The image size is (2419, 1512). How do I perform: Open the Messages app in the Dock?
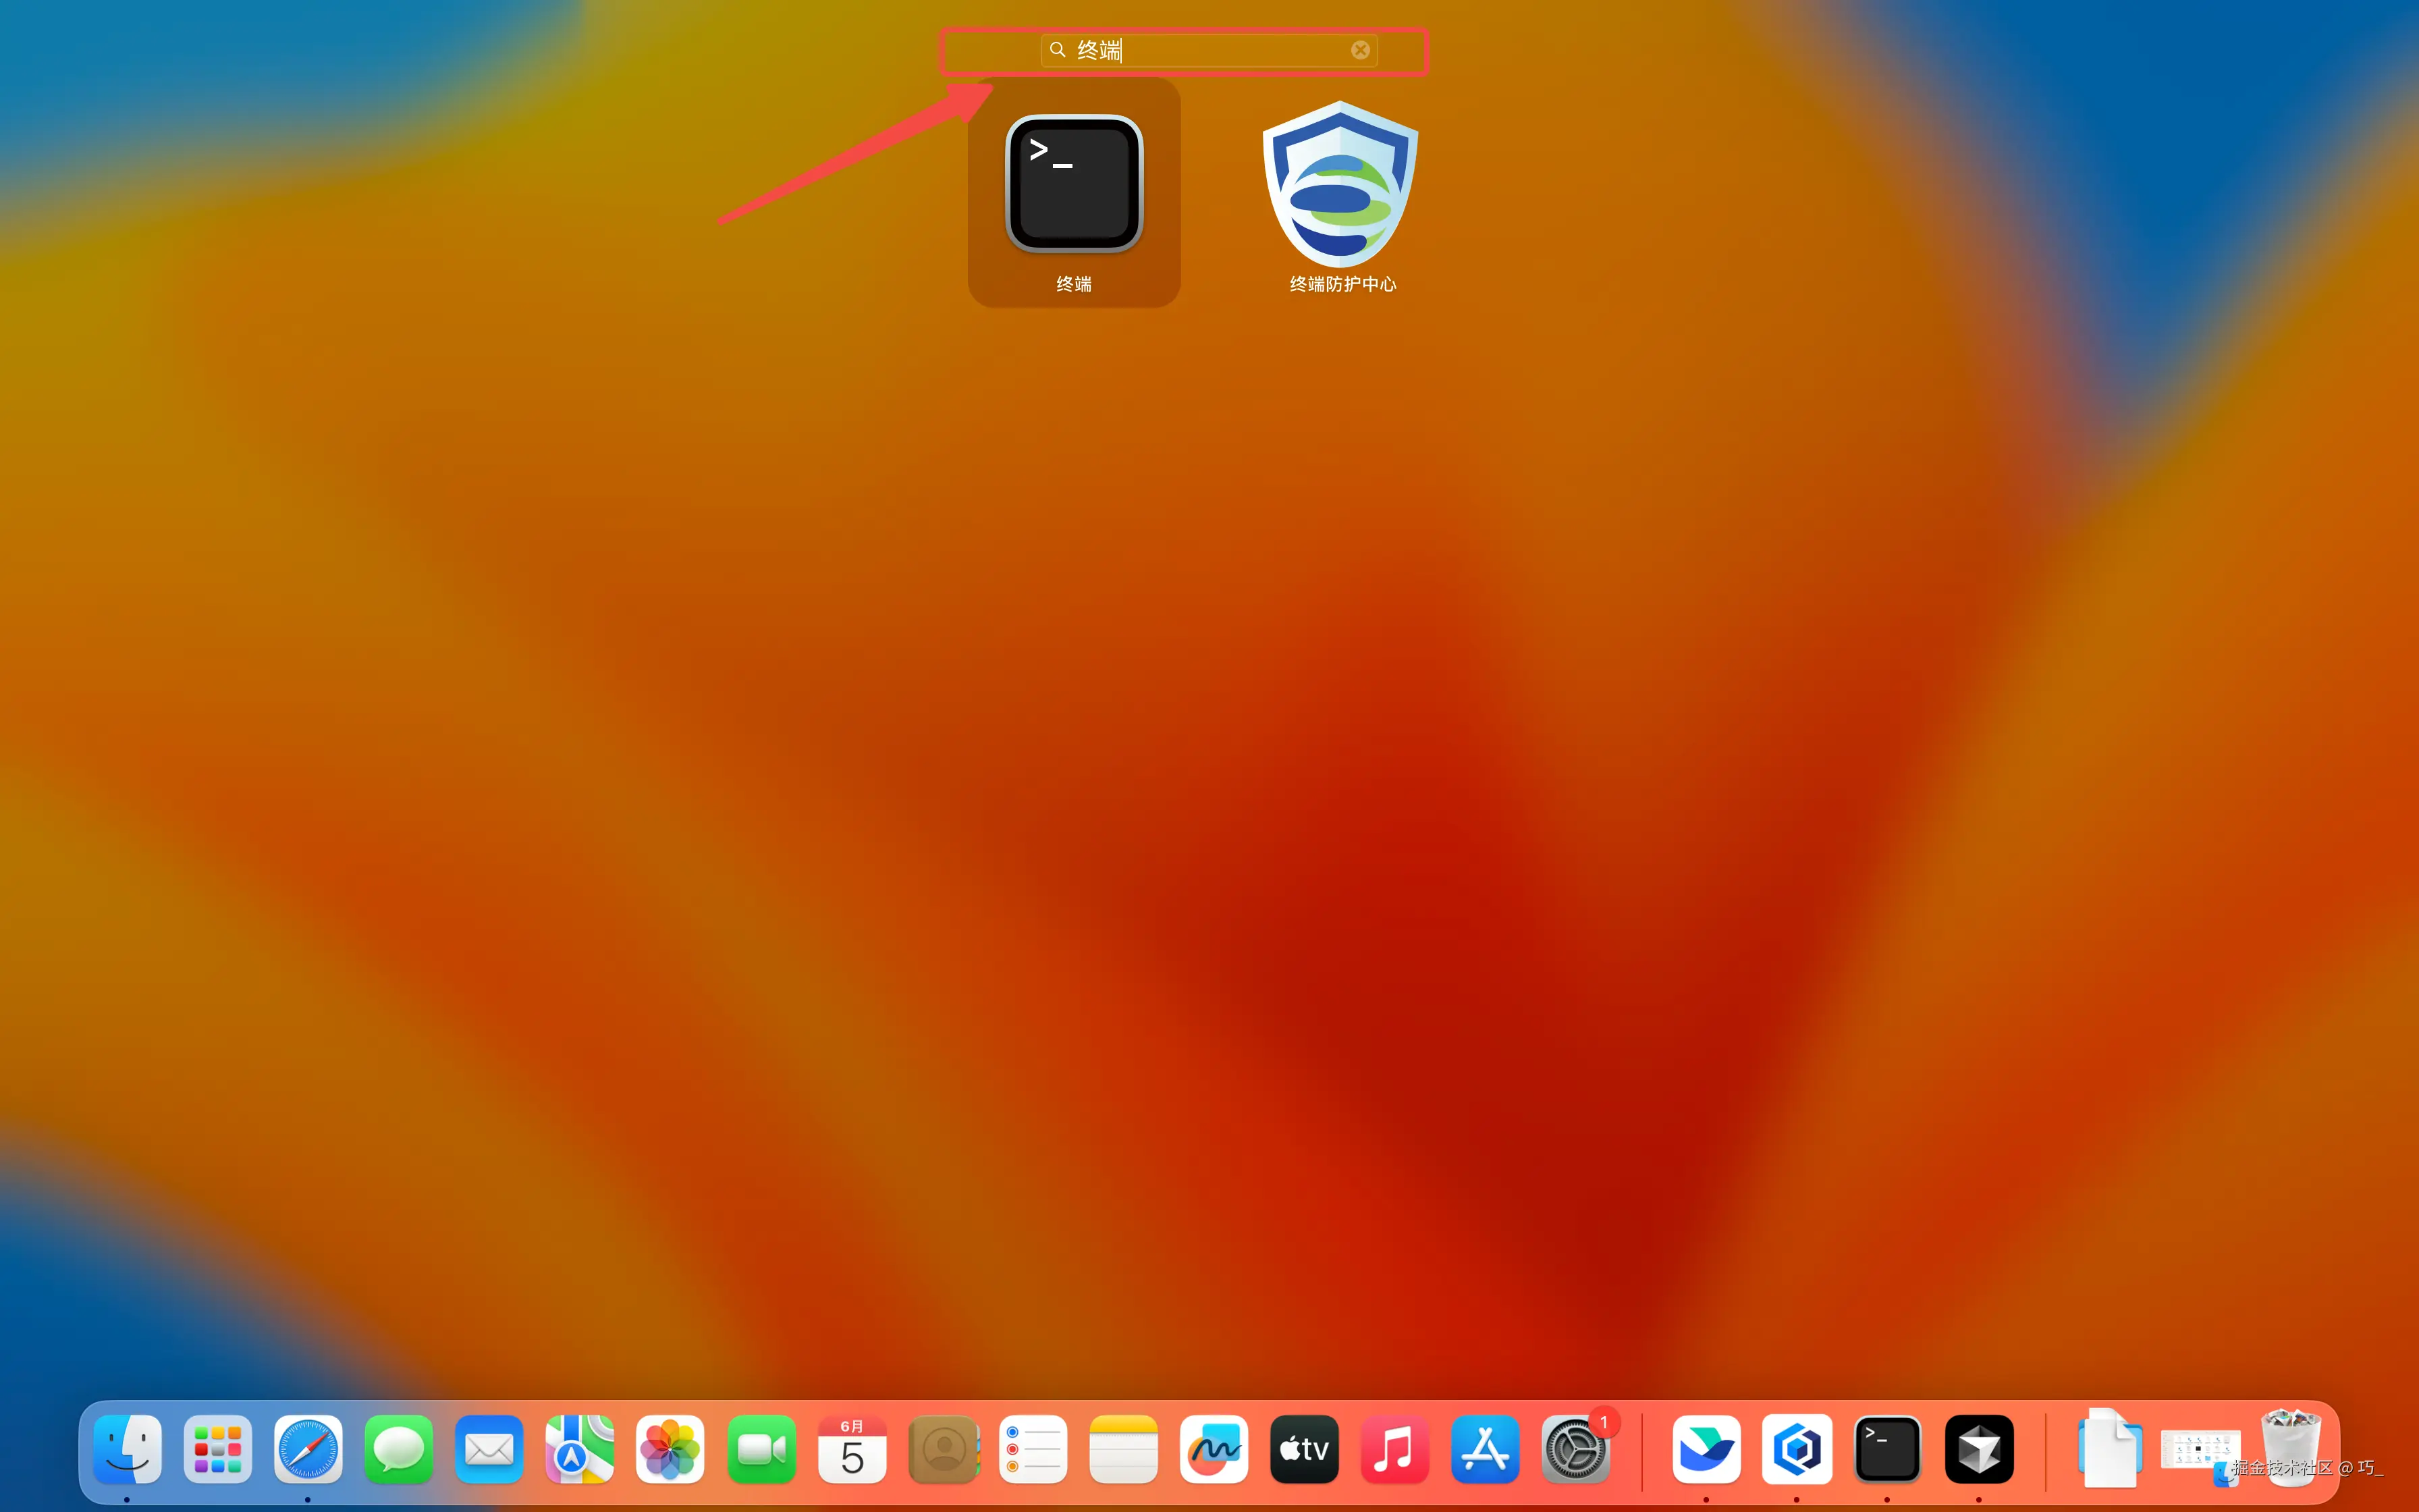click(399, 1449)
